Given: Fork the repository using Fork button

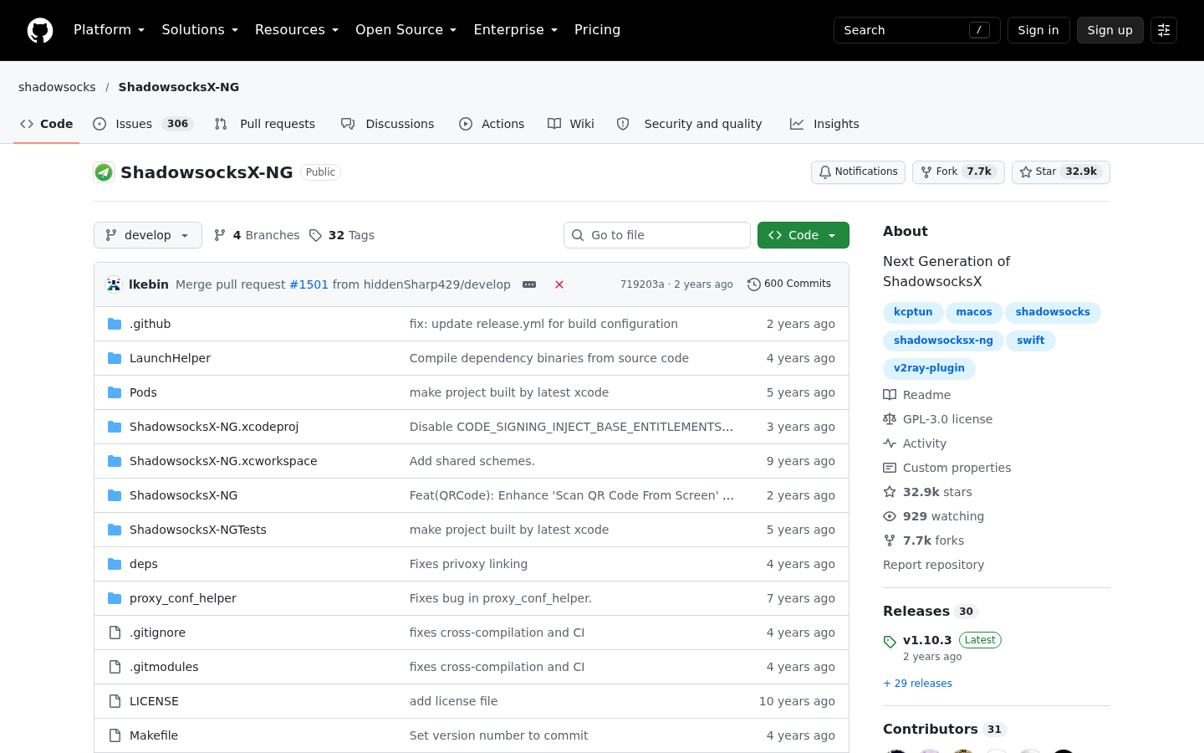Looking at the screenshot, I should [958, 172].
